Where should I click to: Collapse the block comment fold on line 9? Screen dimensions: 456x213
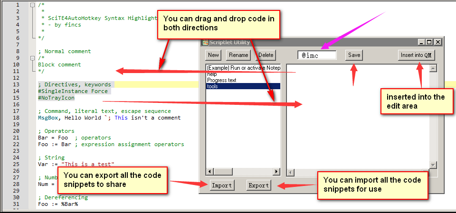(x=32, y=58)
